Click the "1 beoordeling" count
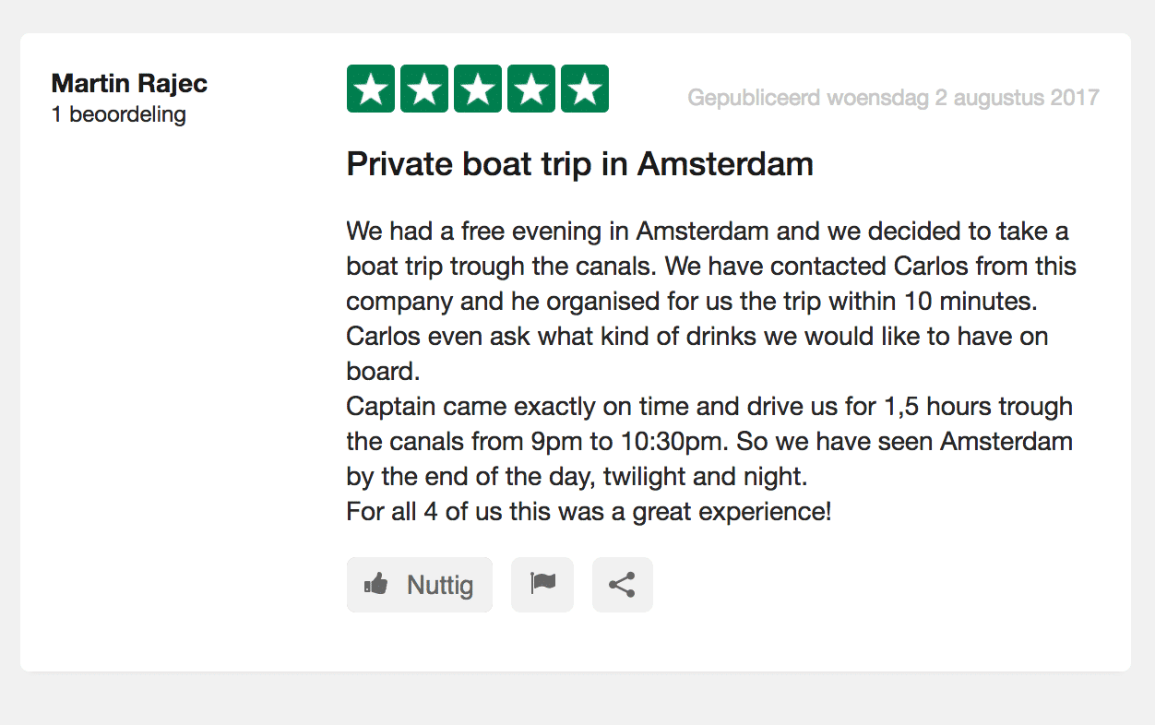Screen dimensions: 1155x725 tap(119, 115)
